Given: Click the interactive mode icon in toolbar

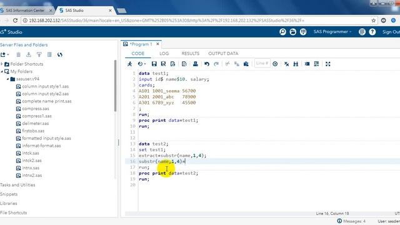Looking at the screenshot, I should tap(316, 64).
